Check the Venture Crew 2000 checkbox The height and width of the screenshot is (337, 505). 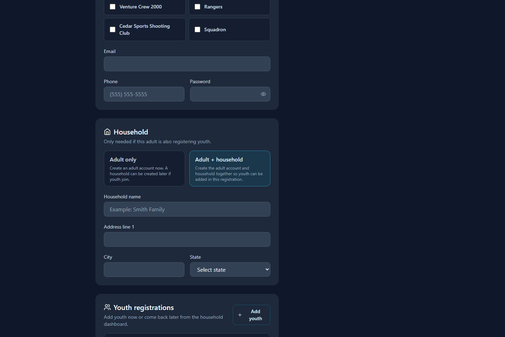tap(113, 7)
